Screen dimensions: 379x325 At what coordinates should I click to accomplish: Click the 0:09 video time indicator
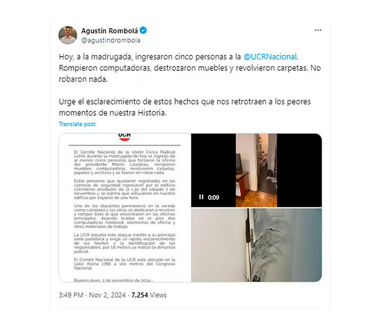click(x=214, y=197)
